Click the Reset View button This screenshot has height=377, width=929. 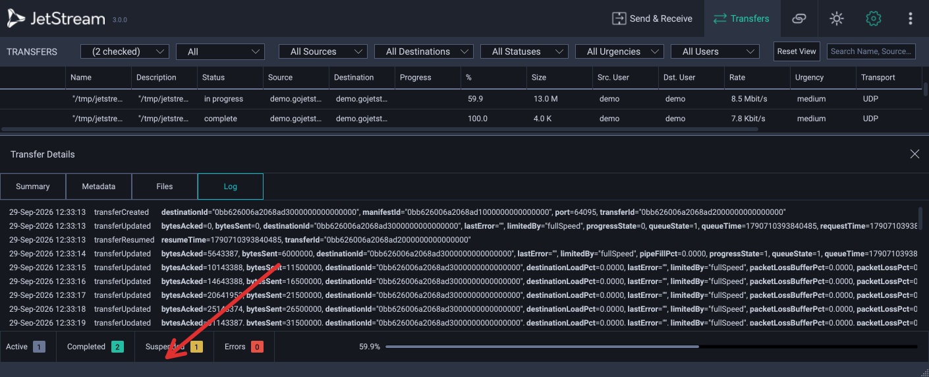click(x=797, y=51)
